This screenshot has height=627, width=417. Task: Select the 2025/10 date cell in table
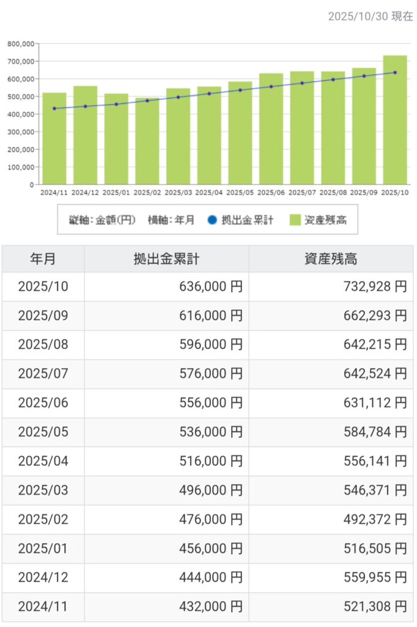(x=43, y=287)
